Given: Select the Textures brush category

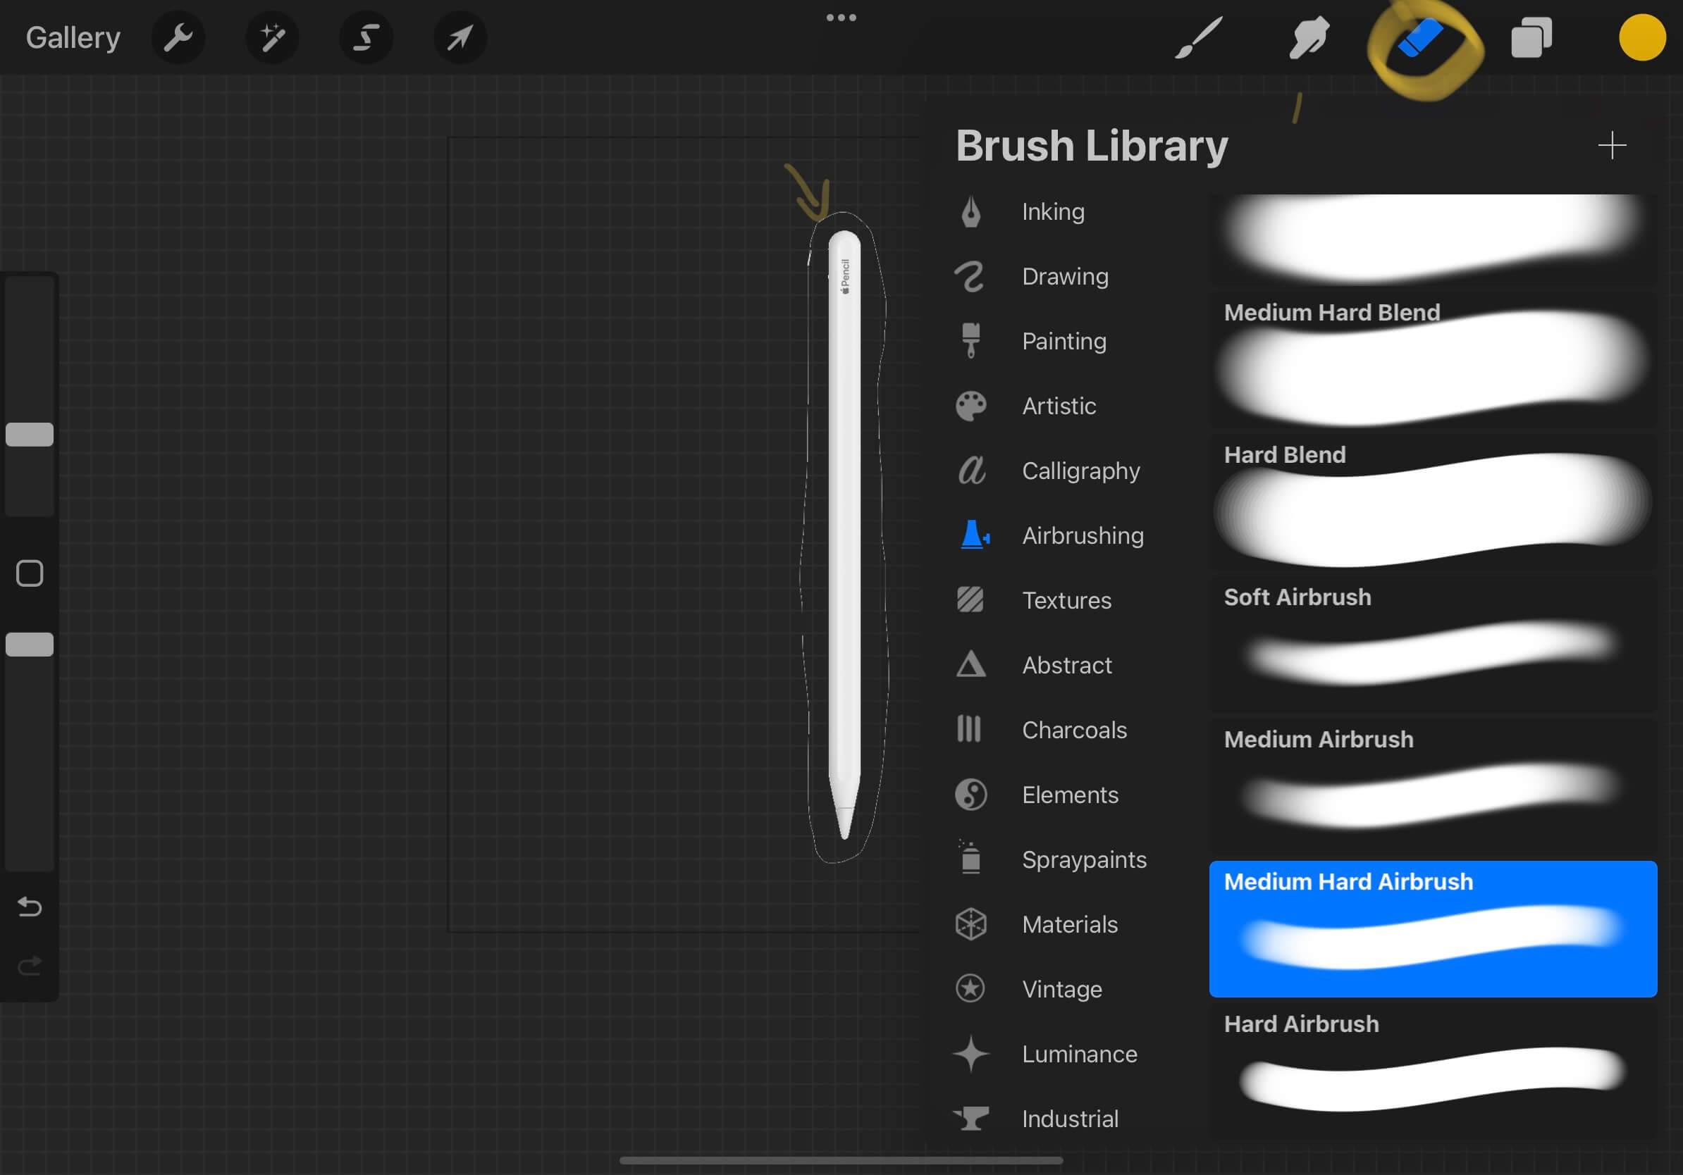Looking at the screenshot, I should pos(1066,601).
